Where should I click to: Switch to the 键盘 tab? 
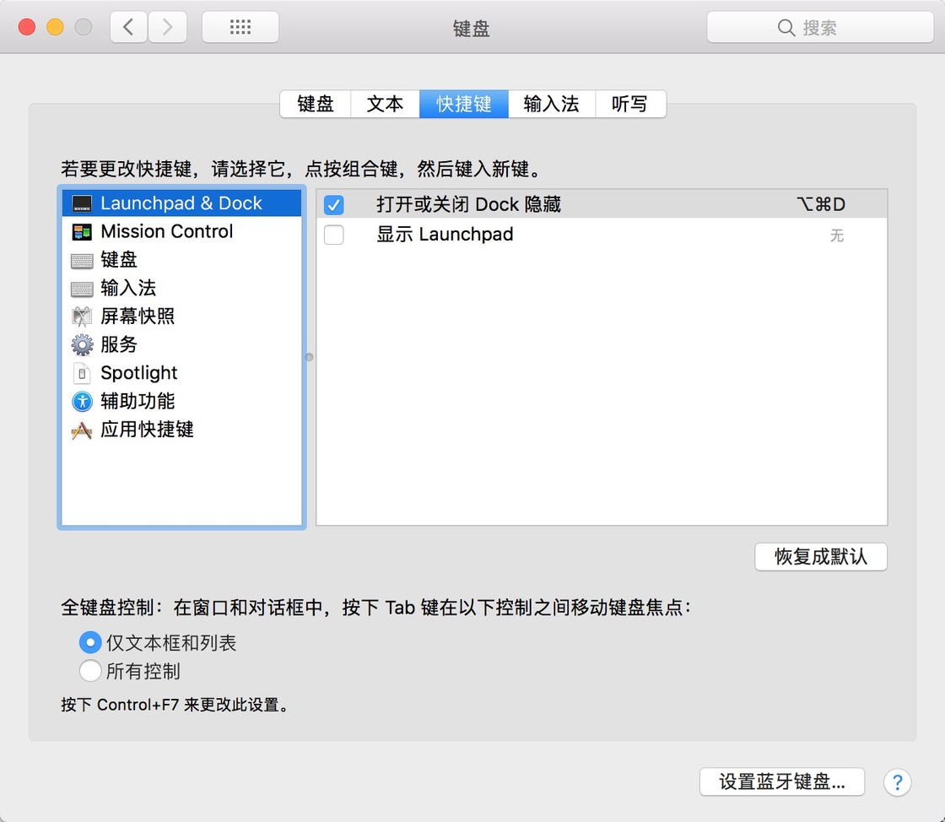pyautogui.click(x=316, y=104)
